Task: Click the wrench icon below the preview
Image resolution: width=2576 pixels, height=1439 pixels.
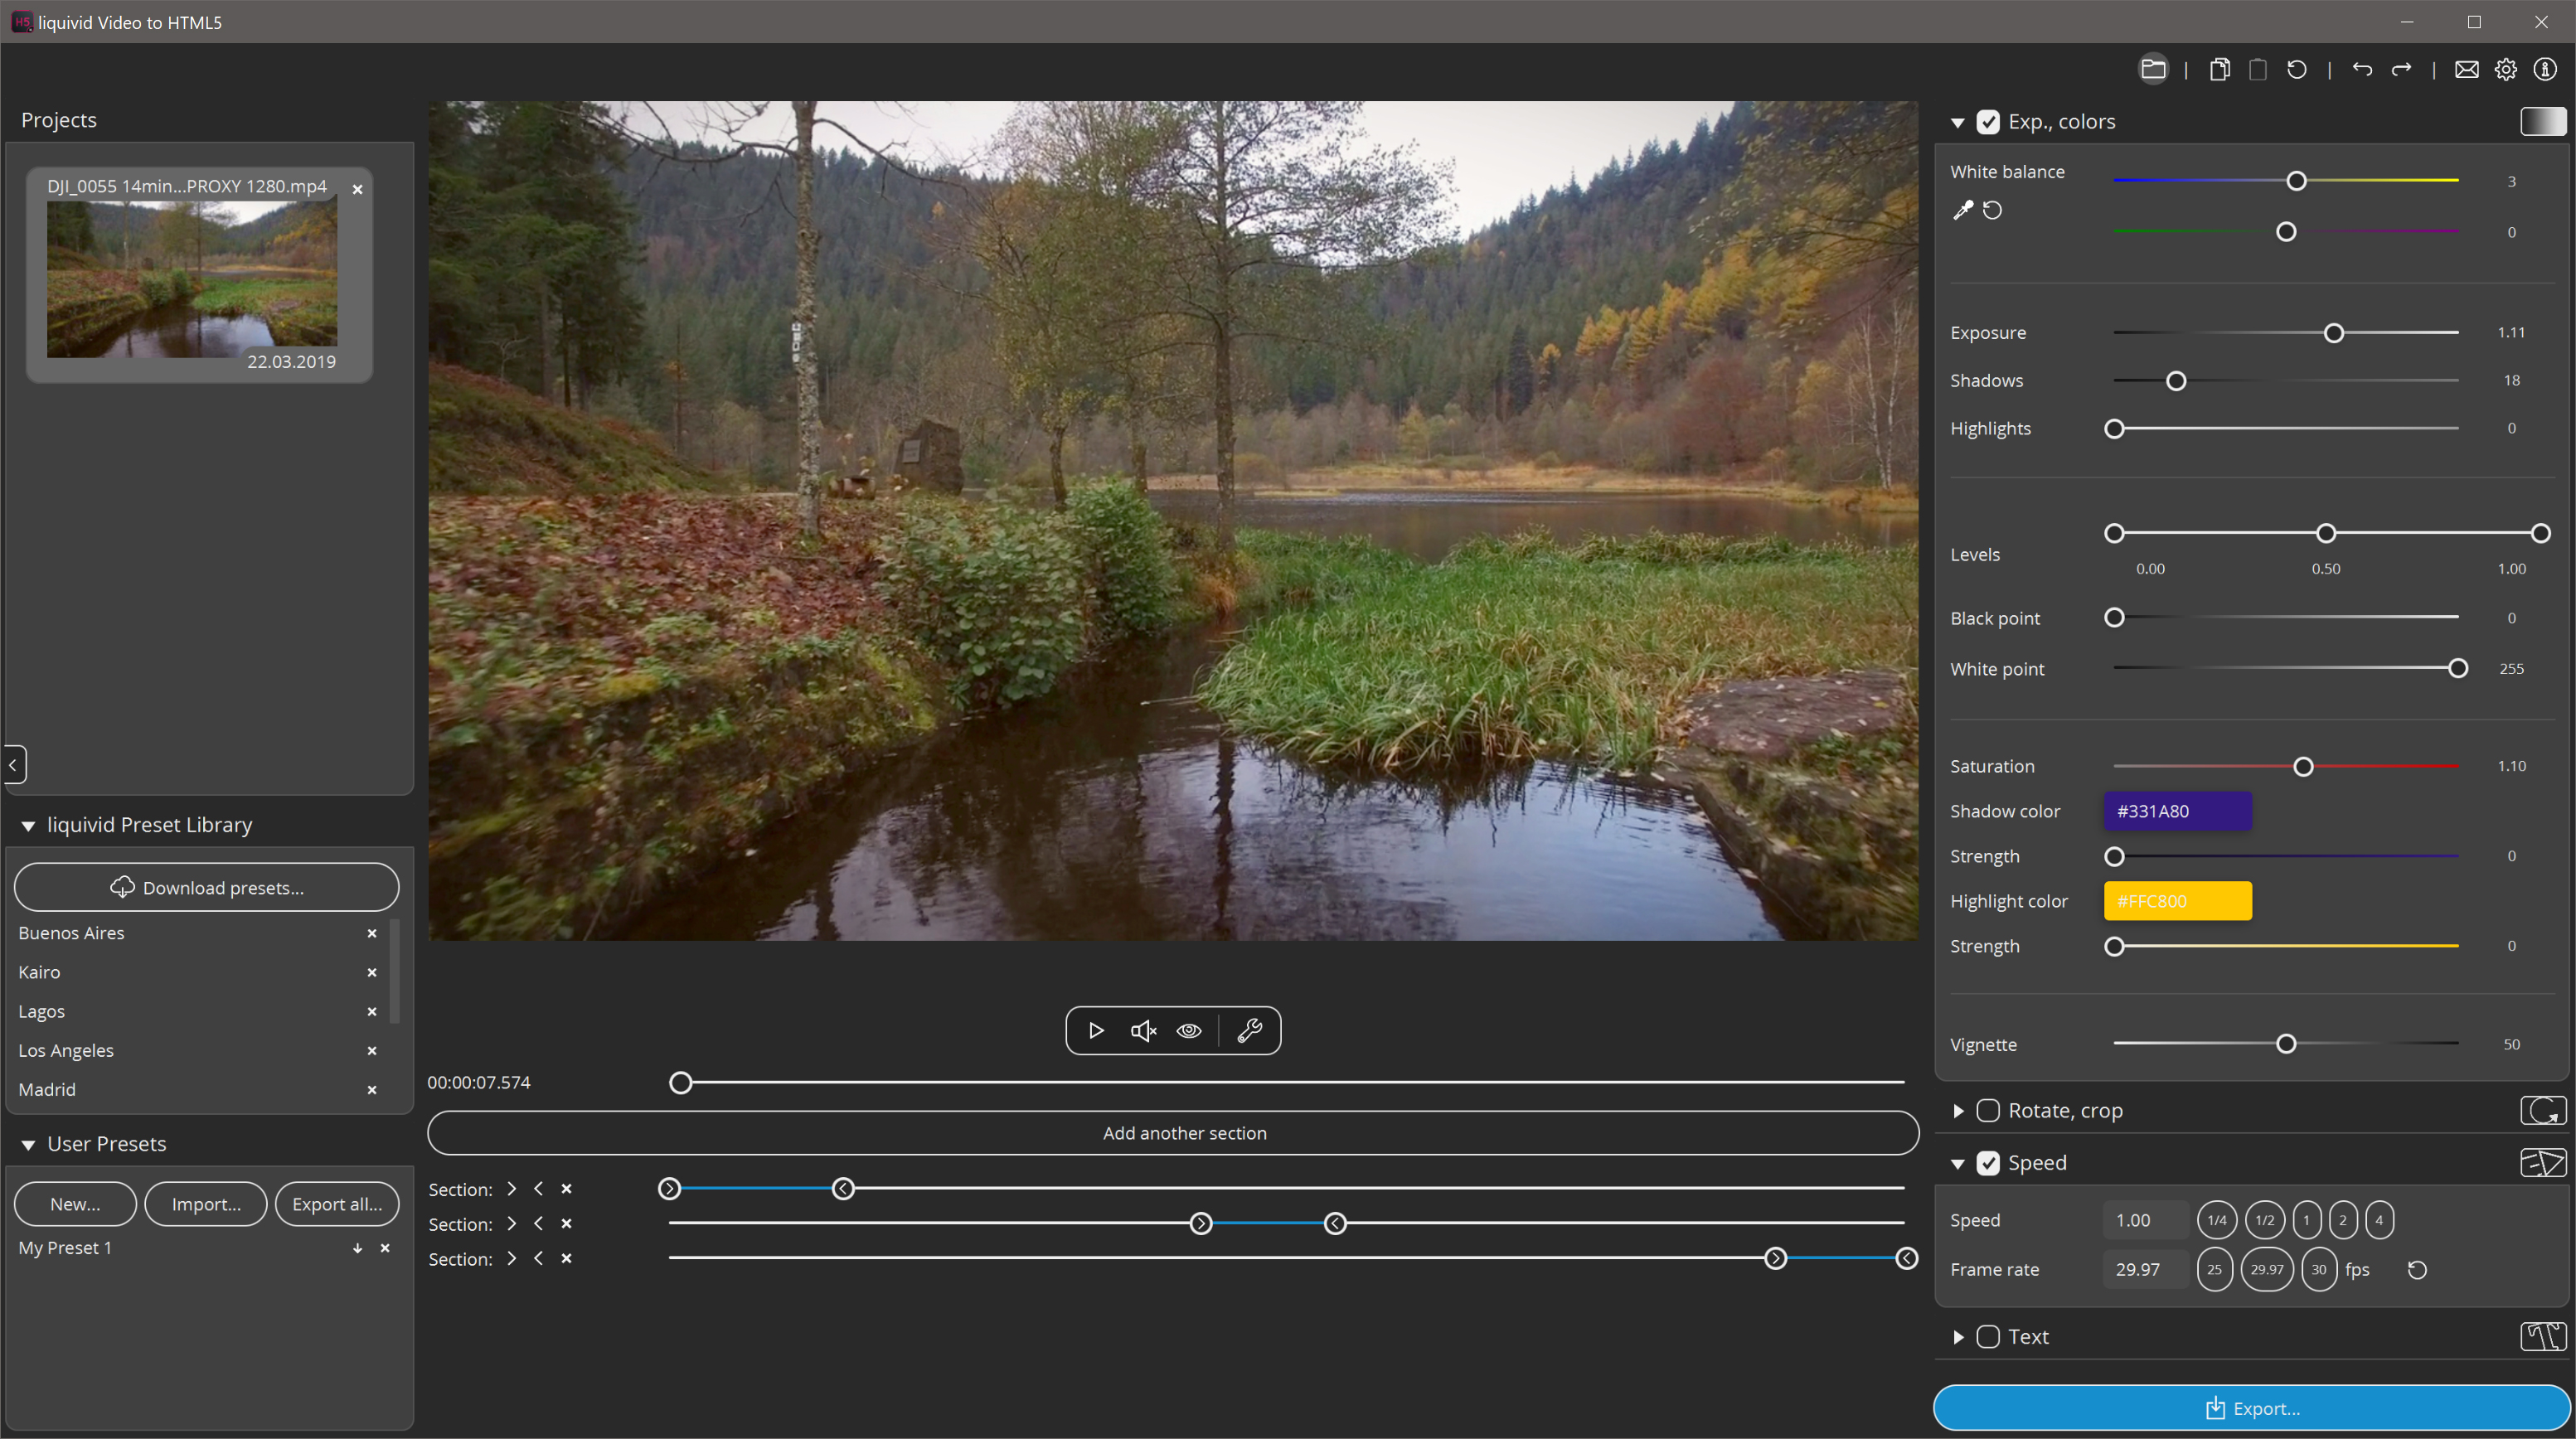Action: click(1250, 1030)
